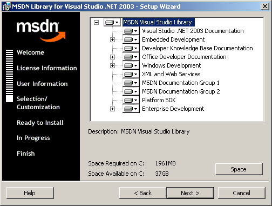Click the msdn logo

click(x=40, y=30)
